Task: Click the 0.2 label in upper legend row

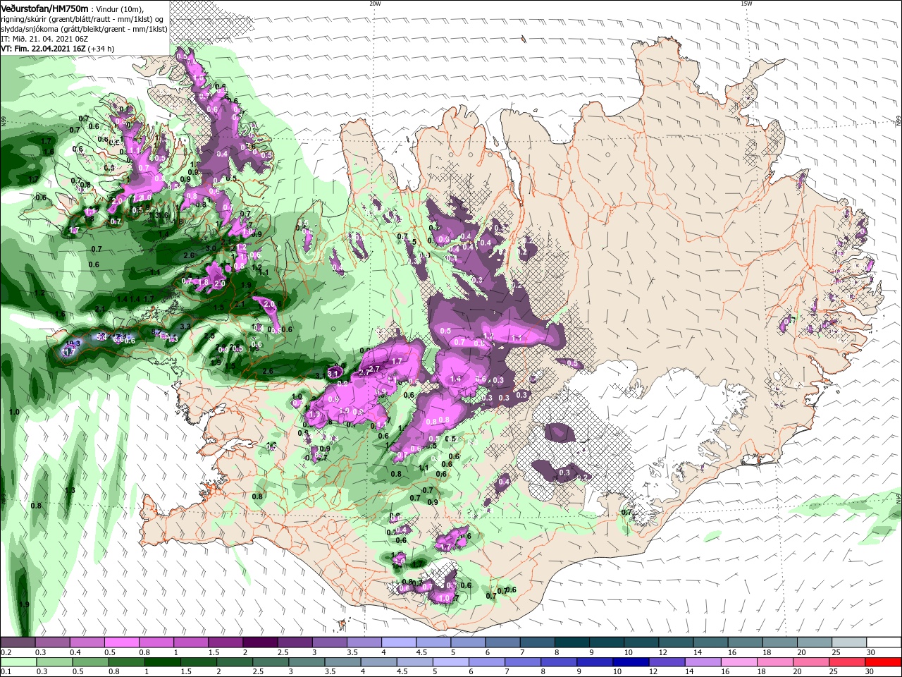Action: pyautogui.click(x=6, y=652)
